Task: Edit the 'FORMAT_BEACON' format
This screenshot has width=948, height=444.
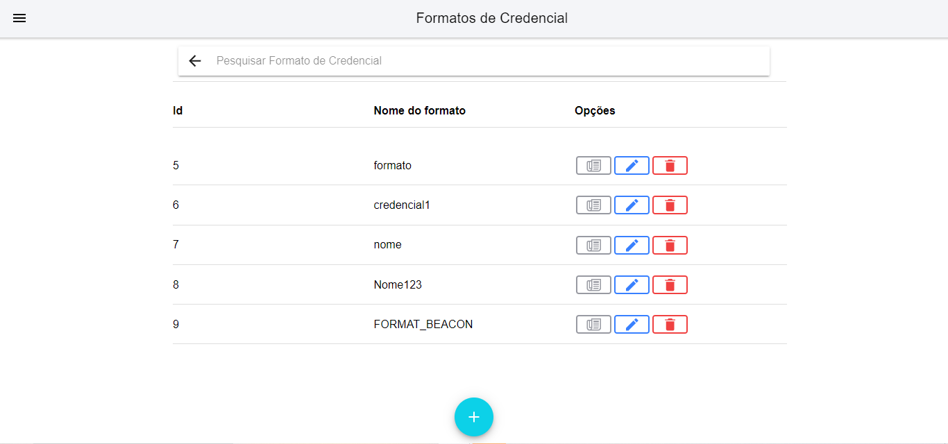Action: (632, 325)
